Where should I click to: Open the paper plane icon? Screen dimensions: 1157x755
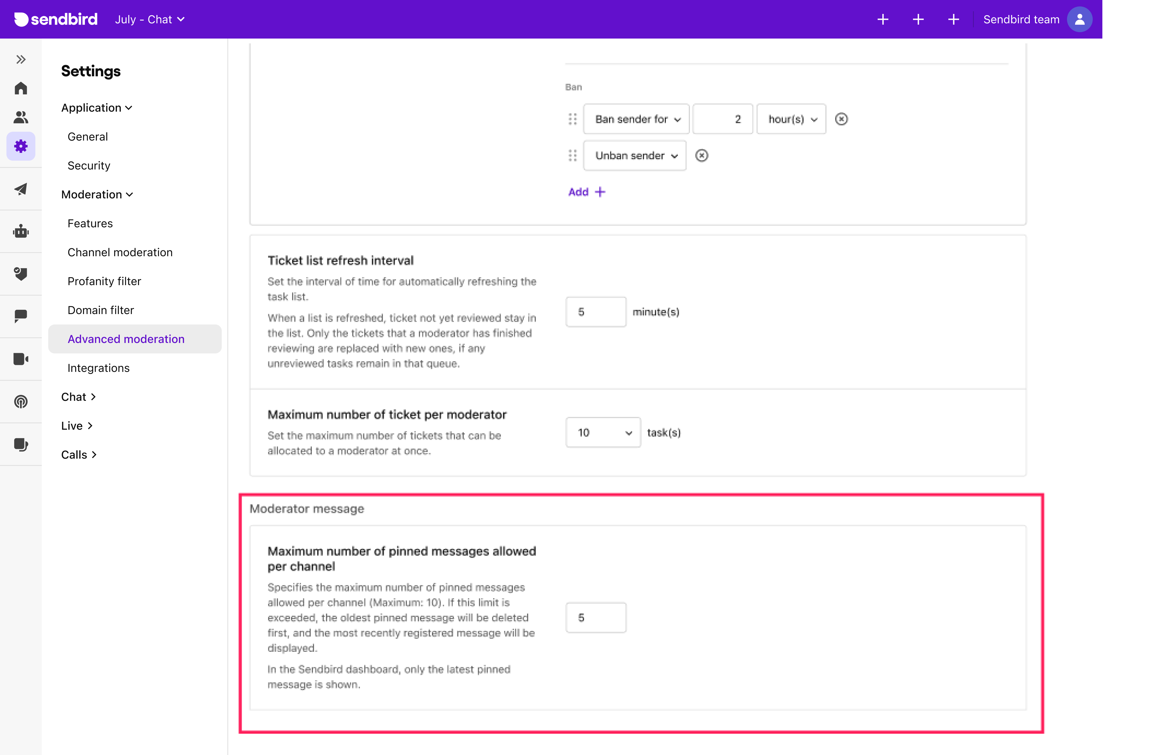(x=21, y=189)
